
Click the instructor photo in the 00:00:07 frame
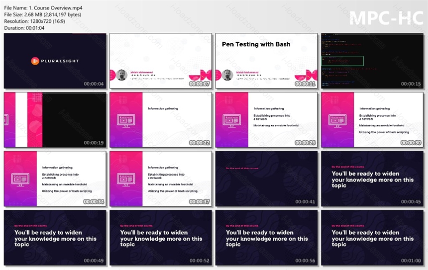click(x=122, y=75)
